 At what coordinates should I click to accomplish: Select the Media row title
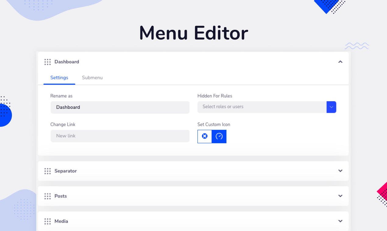61,221
